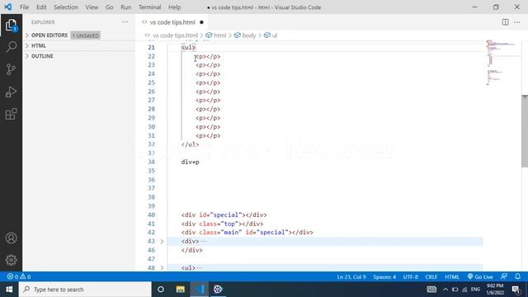Open the Windows Start button
Screen dimensions: 528x297
[x=9, y=290]
